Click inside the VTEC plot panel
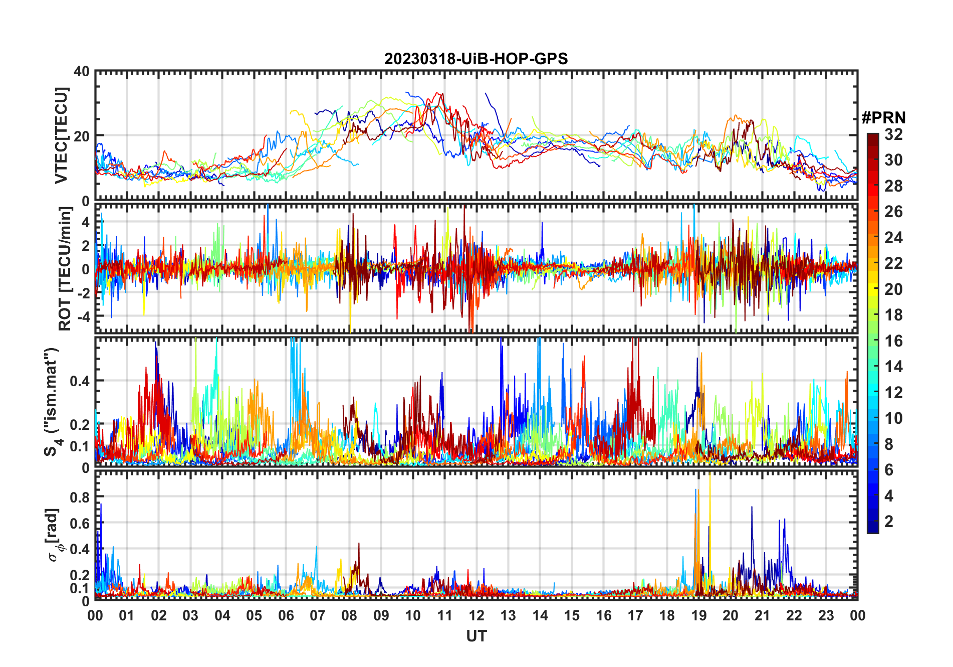 pos(476,135)
